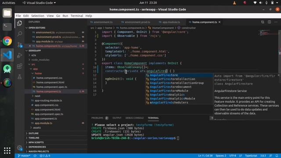Screen dimensions: 281x158
Task: Close the suggestion details pane
Action: [279, 75]
